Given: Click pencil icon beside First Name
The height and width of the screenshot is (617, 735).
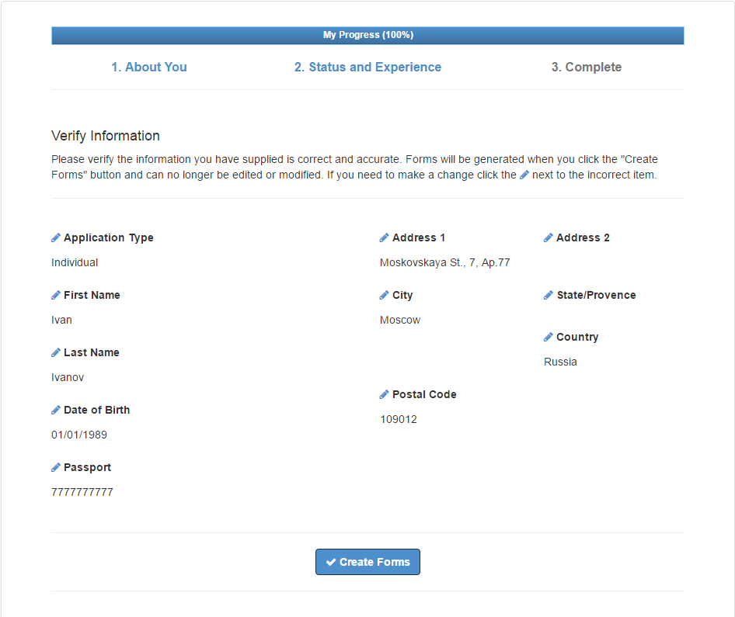Looking at the screenshot, I should coord(56,296).
